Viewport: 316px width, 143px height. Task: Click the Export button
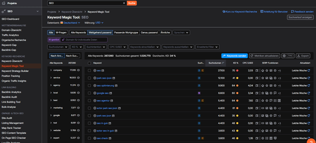click(303, 56)
